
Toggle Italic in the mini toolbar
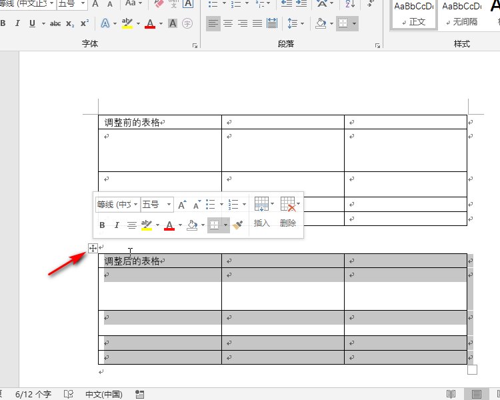[117, 225]
